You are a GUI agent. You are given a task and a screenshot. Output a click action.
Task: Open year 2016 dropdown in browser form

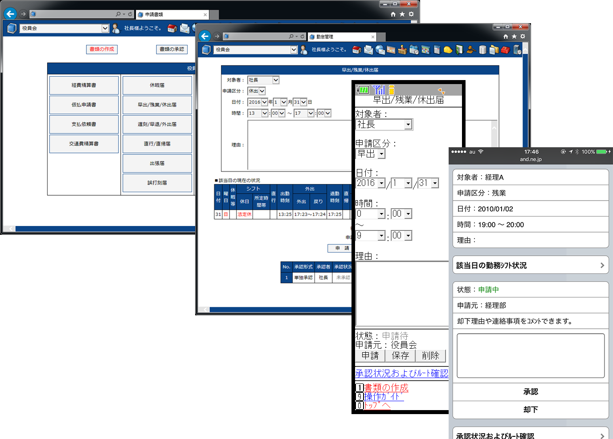(257, 102)
